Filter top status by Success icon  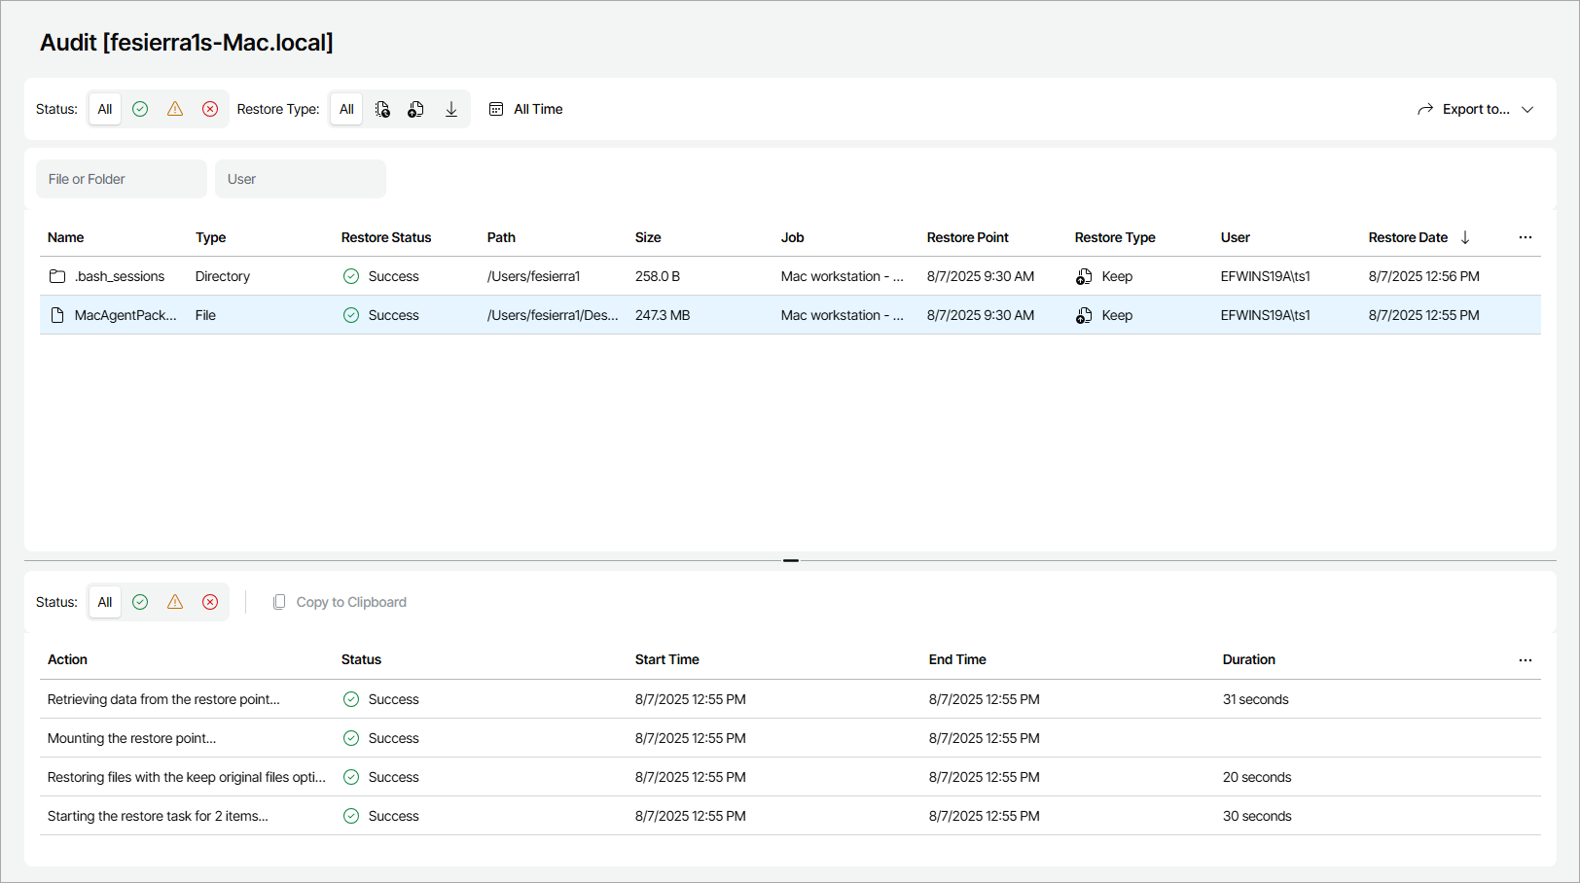click(x=140, y=109)
